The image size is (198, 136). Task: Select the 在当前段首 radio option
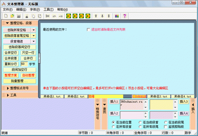point(140,122)
